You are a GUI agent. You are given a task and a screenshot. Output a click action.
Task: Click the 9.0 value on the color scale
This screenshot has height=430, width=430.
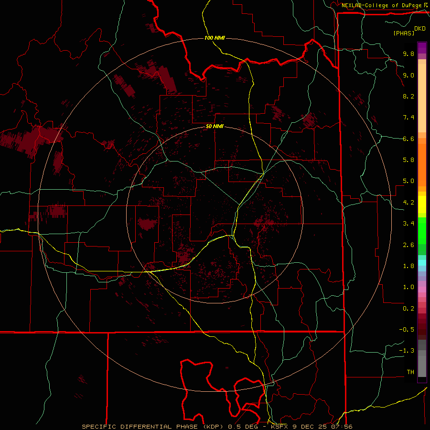coord(408,75)
